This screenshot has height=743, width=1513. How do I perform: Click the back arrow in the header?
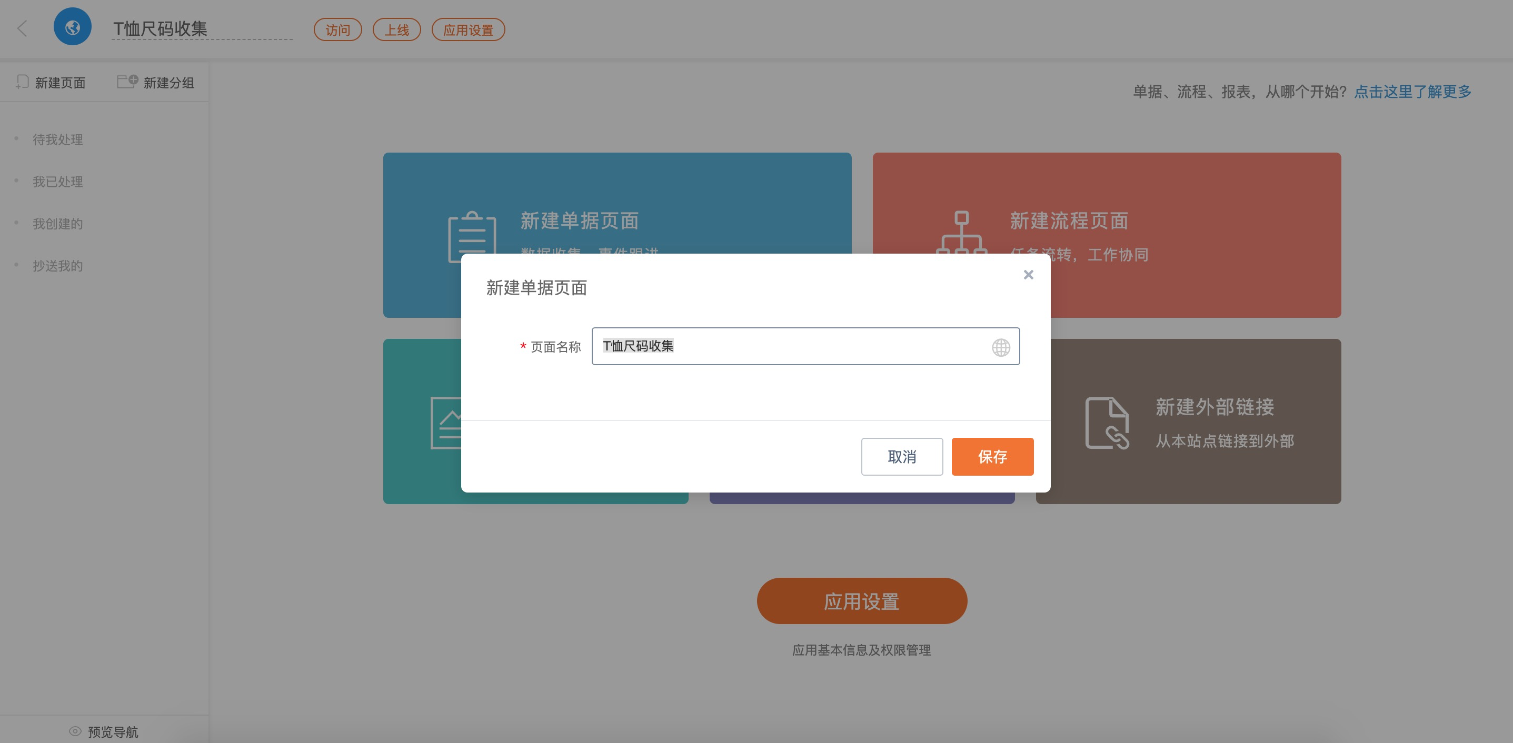[22, 28]
